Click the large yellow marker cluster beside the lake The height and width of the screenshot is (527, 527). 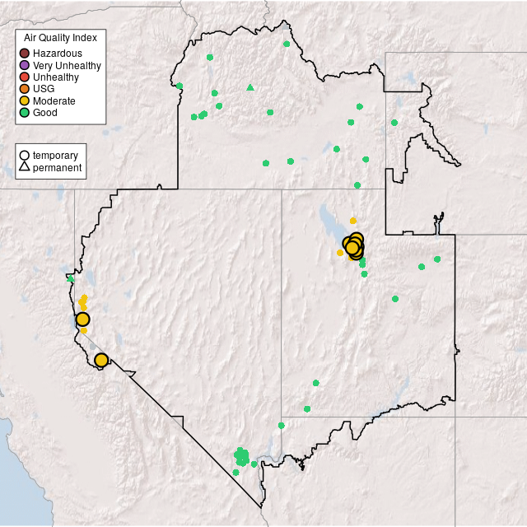[353, 245]
